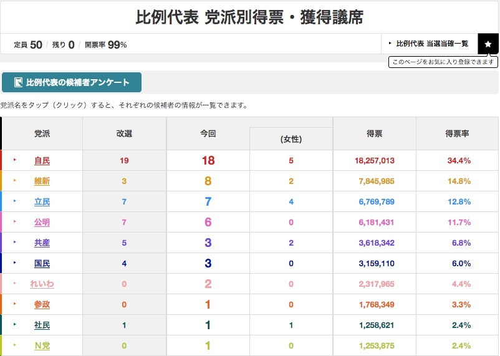This screenshot has height=356, width=500.
Task: Open the 維新 party link
Action: pyautogui.click(x=42, y=181)
